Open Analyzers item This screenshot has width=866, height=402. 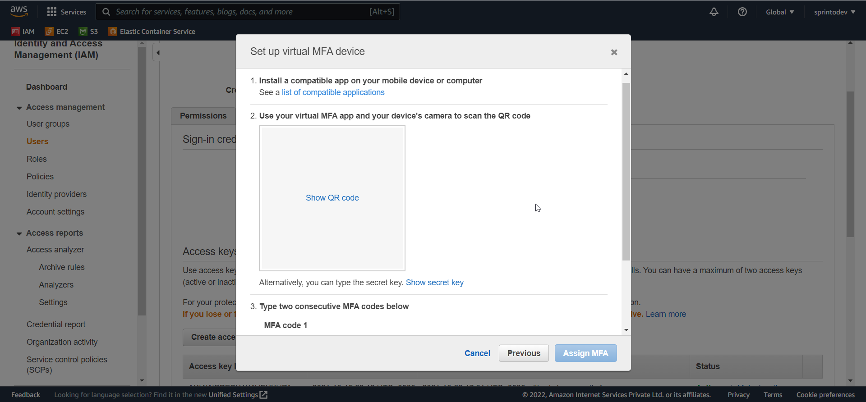pos(56,285)
